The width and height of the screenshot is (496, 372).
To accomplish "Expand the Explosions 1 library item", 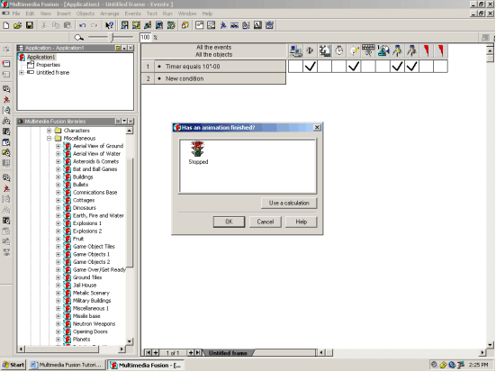I will pos(59,223).
